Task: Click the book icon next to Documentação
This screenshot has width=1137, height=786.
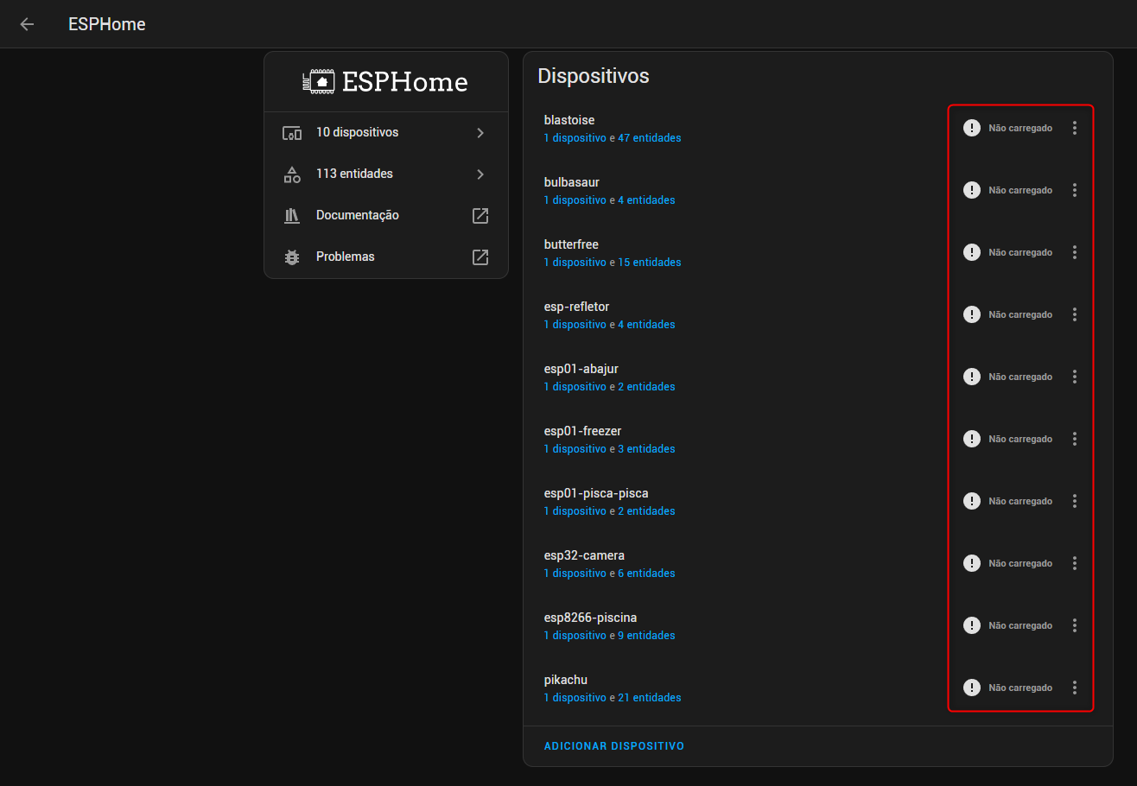Action: pyautogui.click(x=291, y=215)
